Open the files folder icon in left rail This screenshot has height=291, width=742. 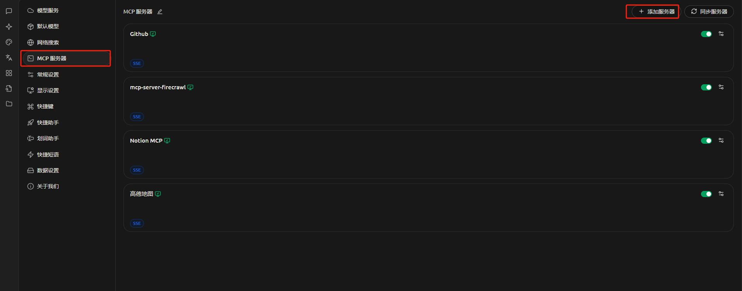tap(9, 104)
